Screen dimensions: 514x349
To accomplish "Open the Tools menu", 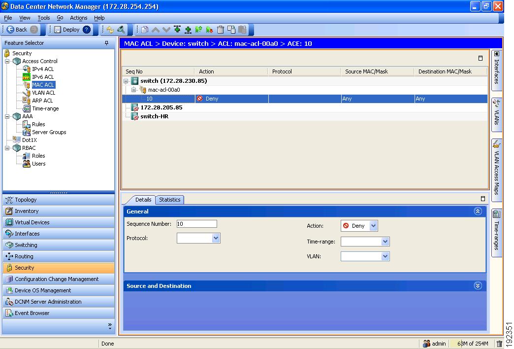I will (x=44, y=18).
